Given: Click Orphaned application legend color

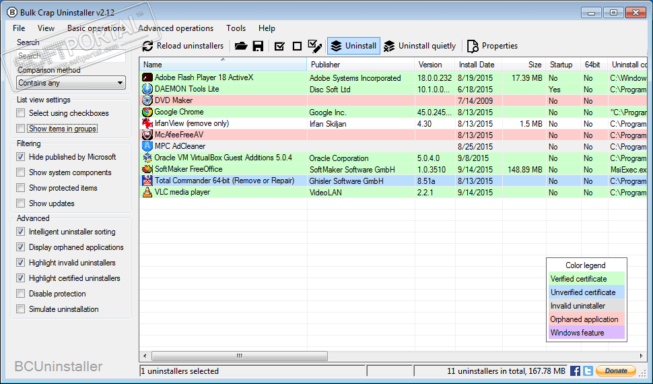Looking at the screenshot, I should click(x=586, y=319).
